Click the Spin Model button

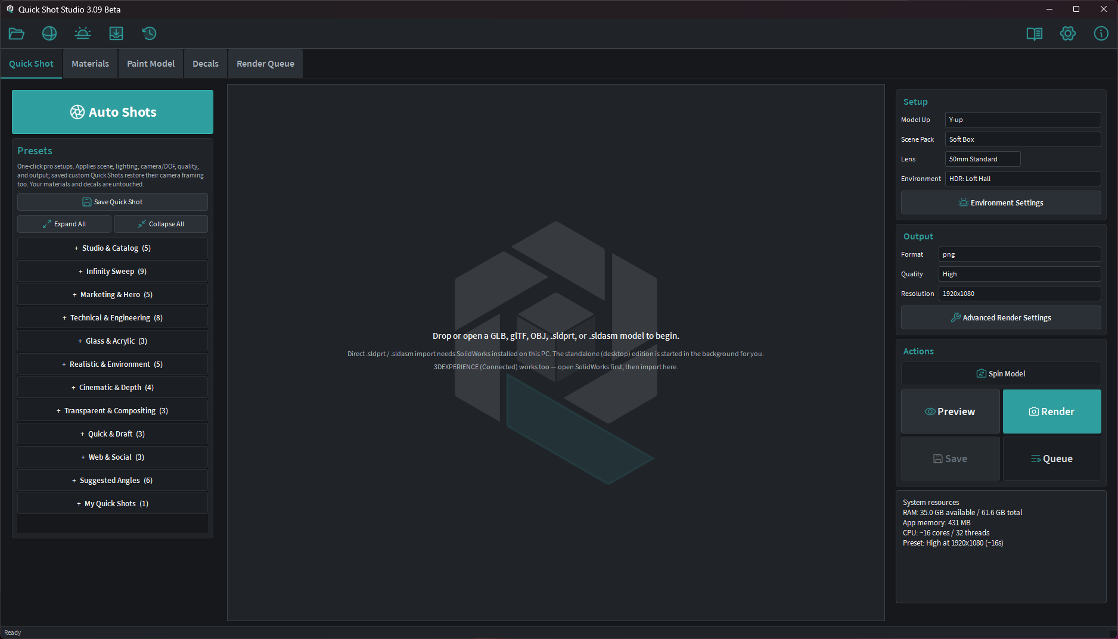(1001, 373)
